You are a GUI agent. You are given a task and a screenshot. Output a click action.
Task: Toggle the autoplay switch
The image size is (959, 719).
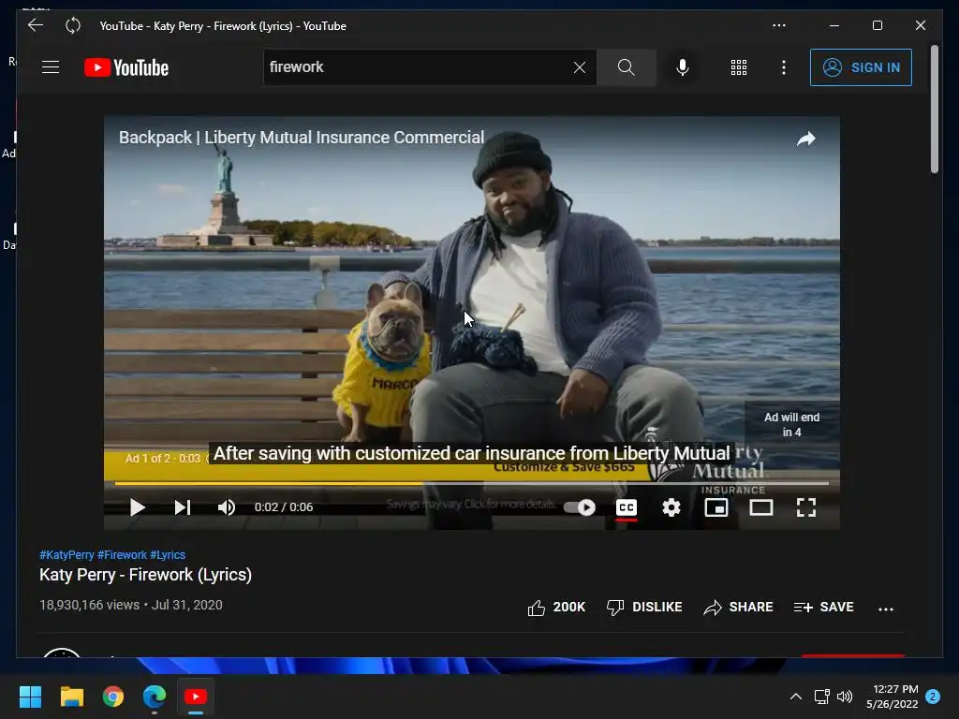click(x=579, y=507)
